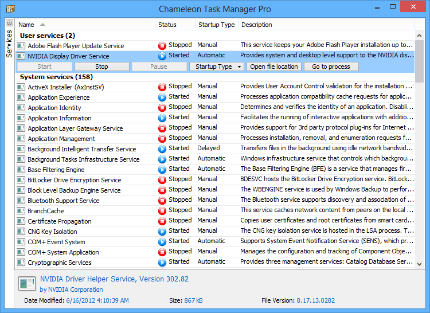Click the service icon beside Base Filtering Engine
The image size is (430, 313).
(21, 170)
